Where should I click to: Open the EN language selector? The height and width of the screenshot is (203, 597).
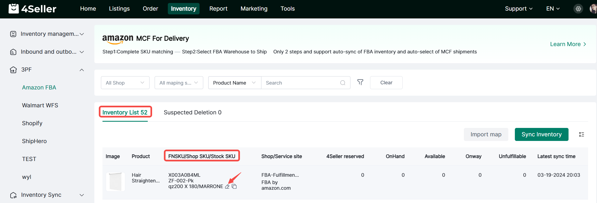click(553, 9)
